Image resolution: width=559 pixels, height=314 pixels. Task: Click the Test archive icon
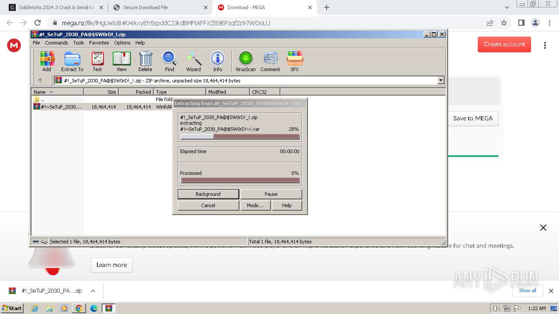coord(97,61)
